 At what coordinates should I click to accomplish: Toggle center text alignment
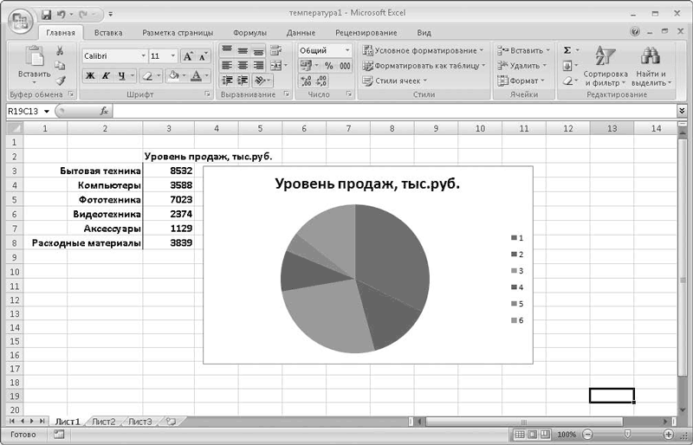[243, 66]
